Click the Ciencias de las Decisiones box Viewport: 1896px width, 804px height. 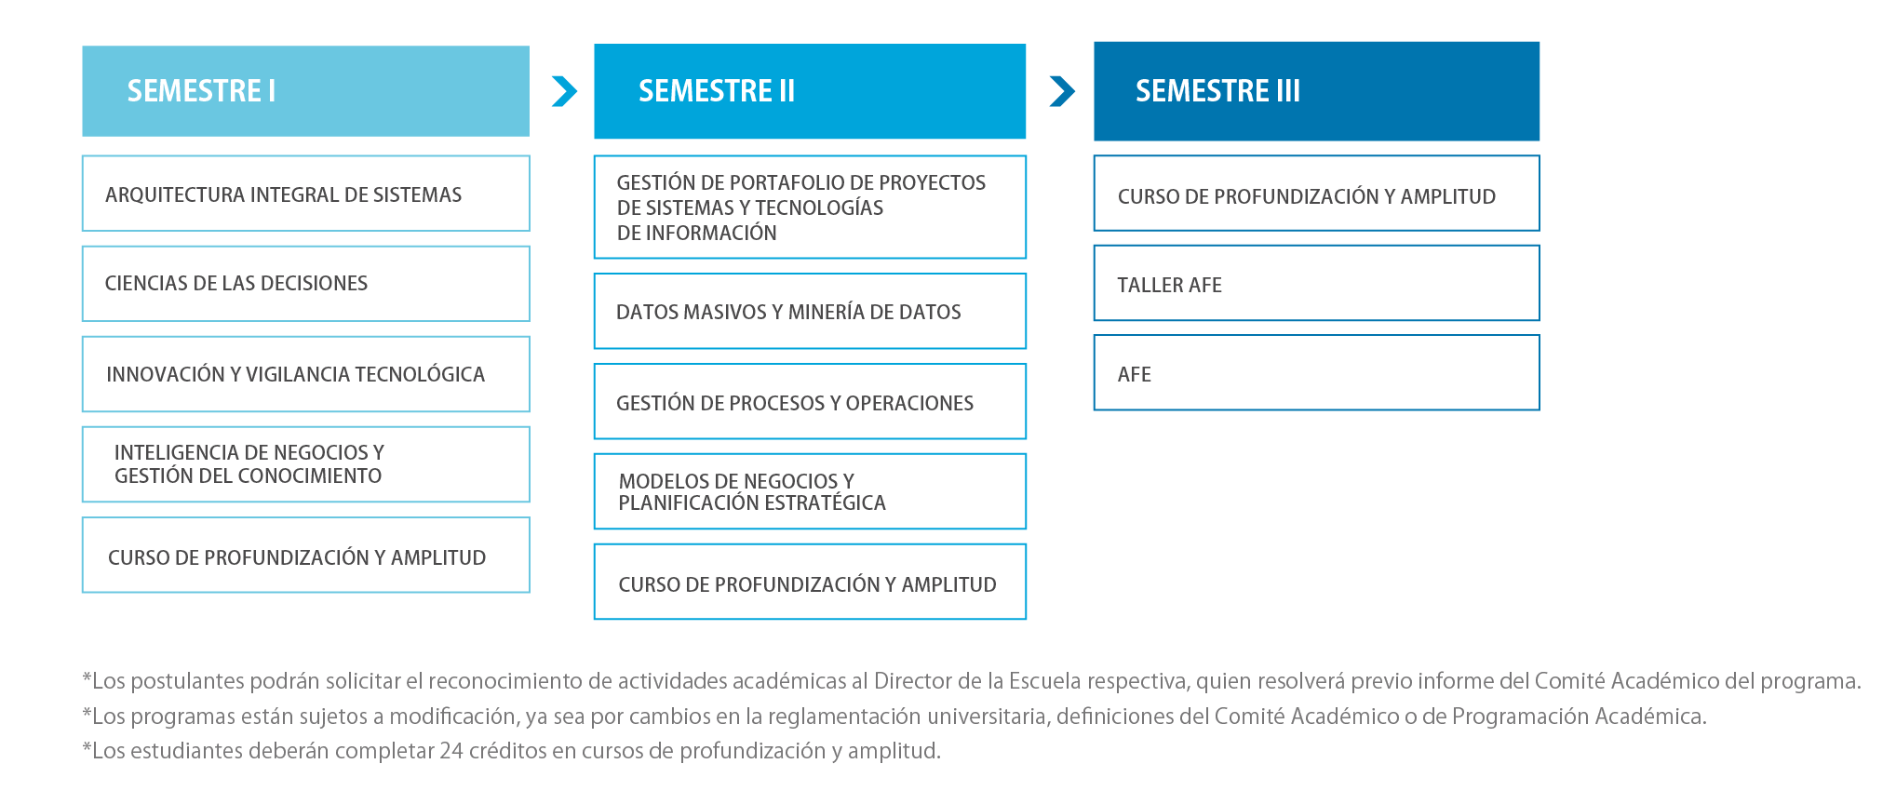305,284
